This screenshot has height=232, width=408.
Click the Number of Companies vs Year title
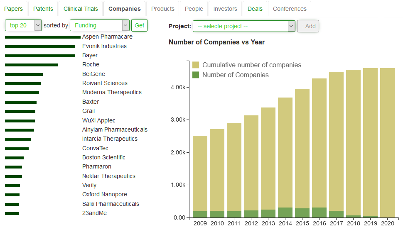click(216, 42)
